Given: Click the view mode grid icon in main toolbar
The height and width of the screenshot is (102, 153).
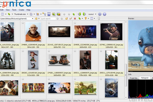Looking at the screenshot, I should [x=3, y=14].
